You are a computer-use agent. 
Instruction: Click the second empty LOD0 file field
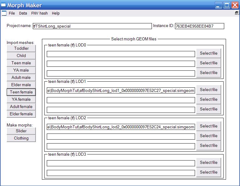(x=121, y=64)
